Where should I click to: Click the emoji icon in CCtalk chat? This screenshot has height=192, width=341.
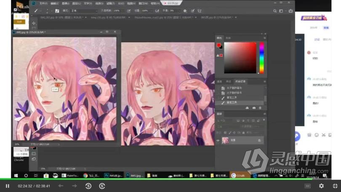[317, 135]
